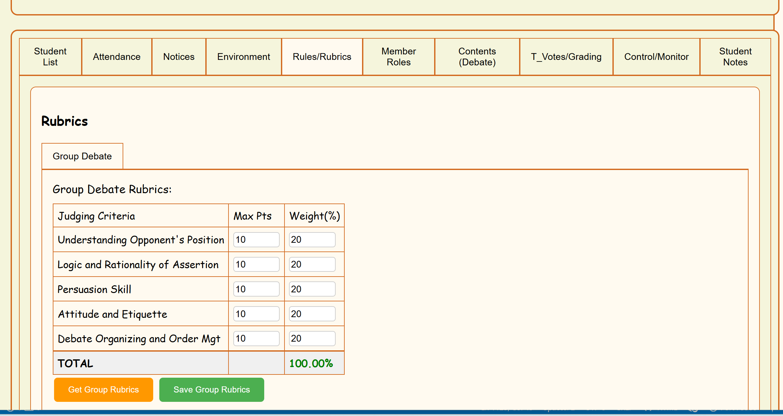Open the Control/Monitor tab
Image resolution: width=783 pixels, height=416 pixels.
[x=656, y=57]
